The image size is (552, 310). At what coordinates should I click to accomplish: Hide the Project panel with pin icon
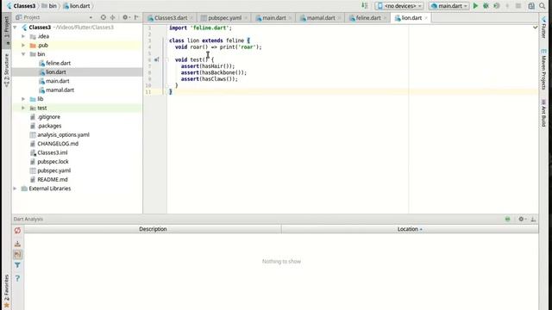tap(136, 17)
